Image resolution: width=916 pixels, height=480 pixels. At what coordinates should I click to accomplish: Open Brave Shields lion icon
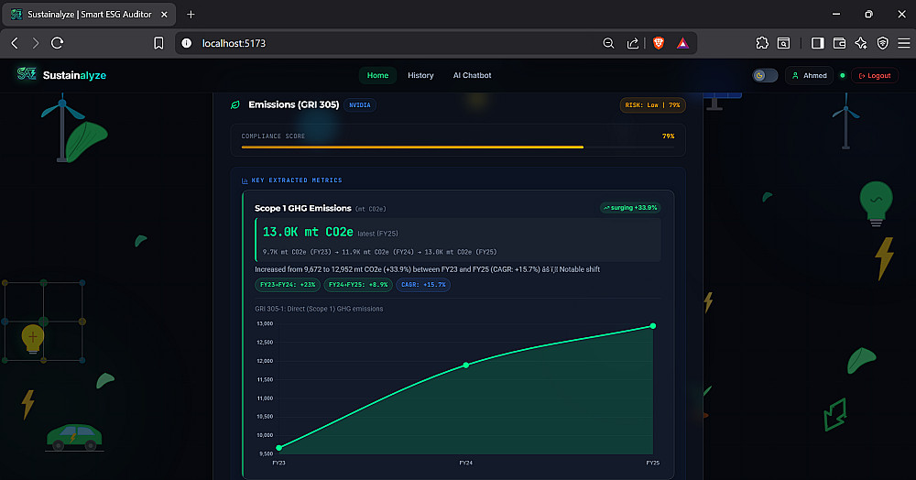click(659, 43)
